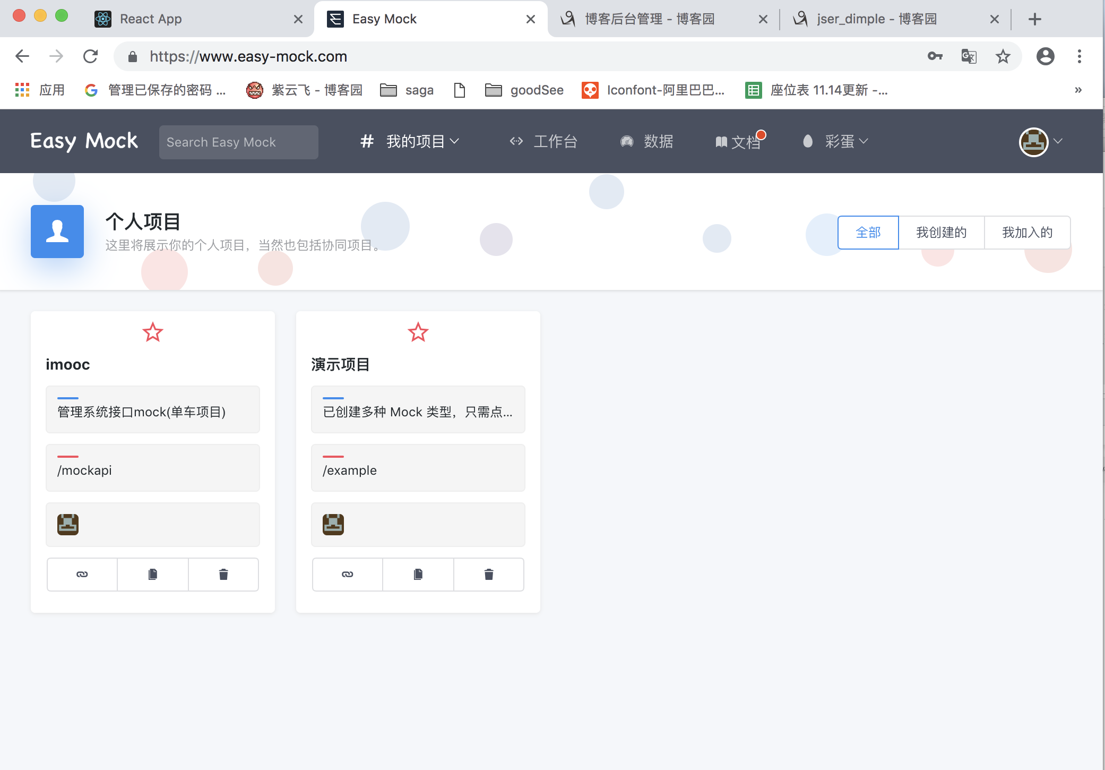
Task: Open Iconfont-阿里巴巴 bookmark
Action: [x=653, y=90]
